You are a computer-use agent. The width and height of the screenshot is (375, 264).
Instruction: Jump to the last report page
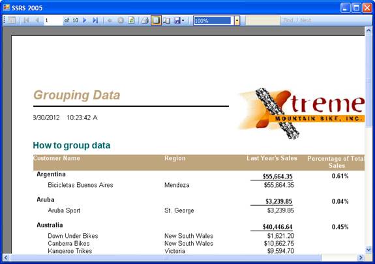(95, 20)
